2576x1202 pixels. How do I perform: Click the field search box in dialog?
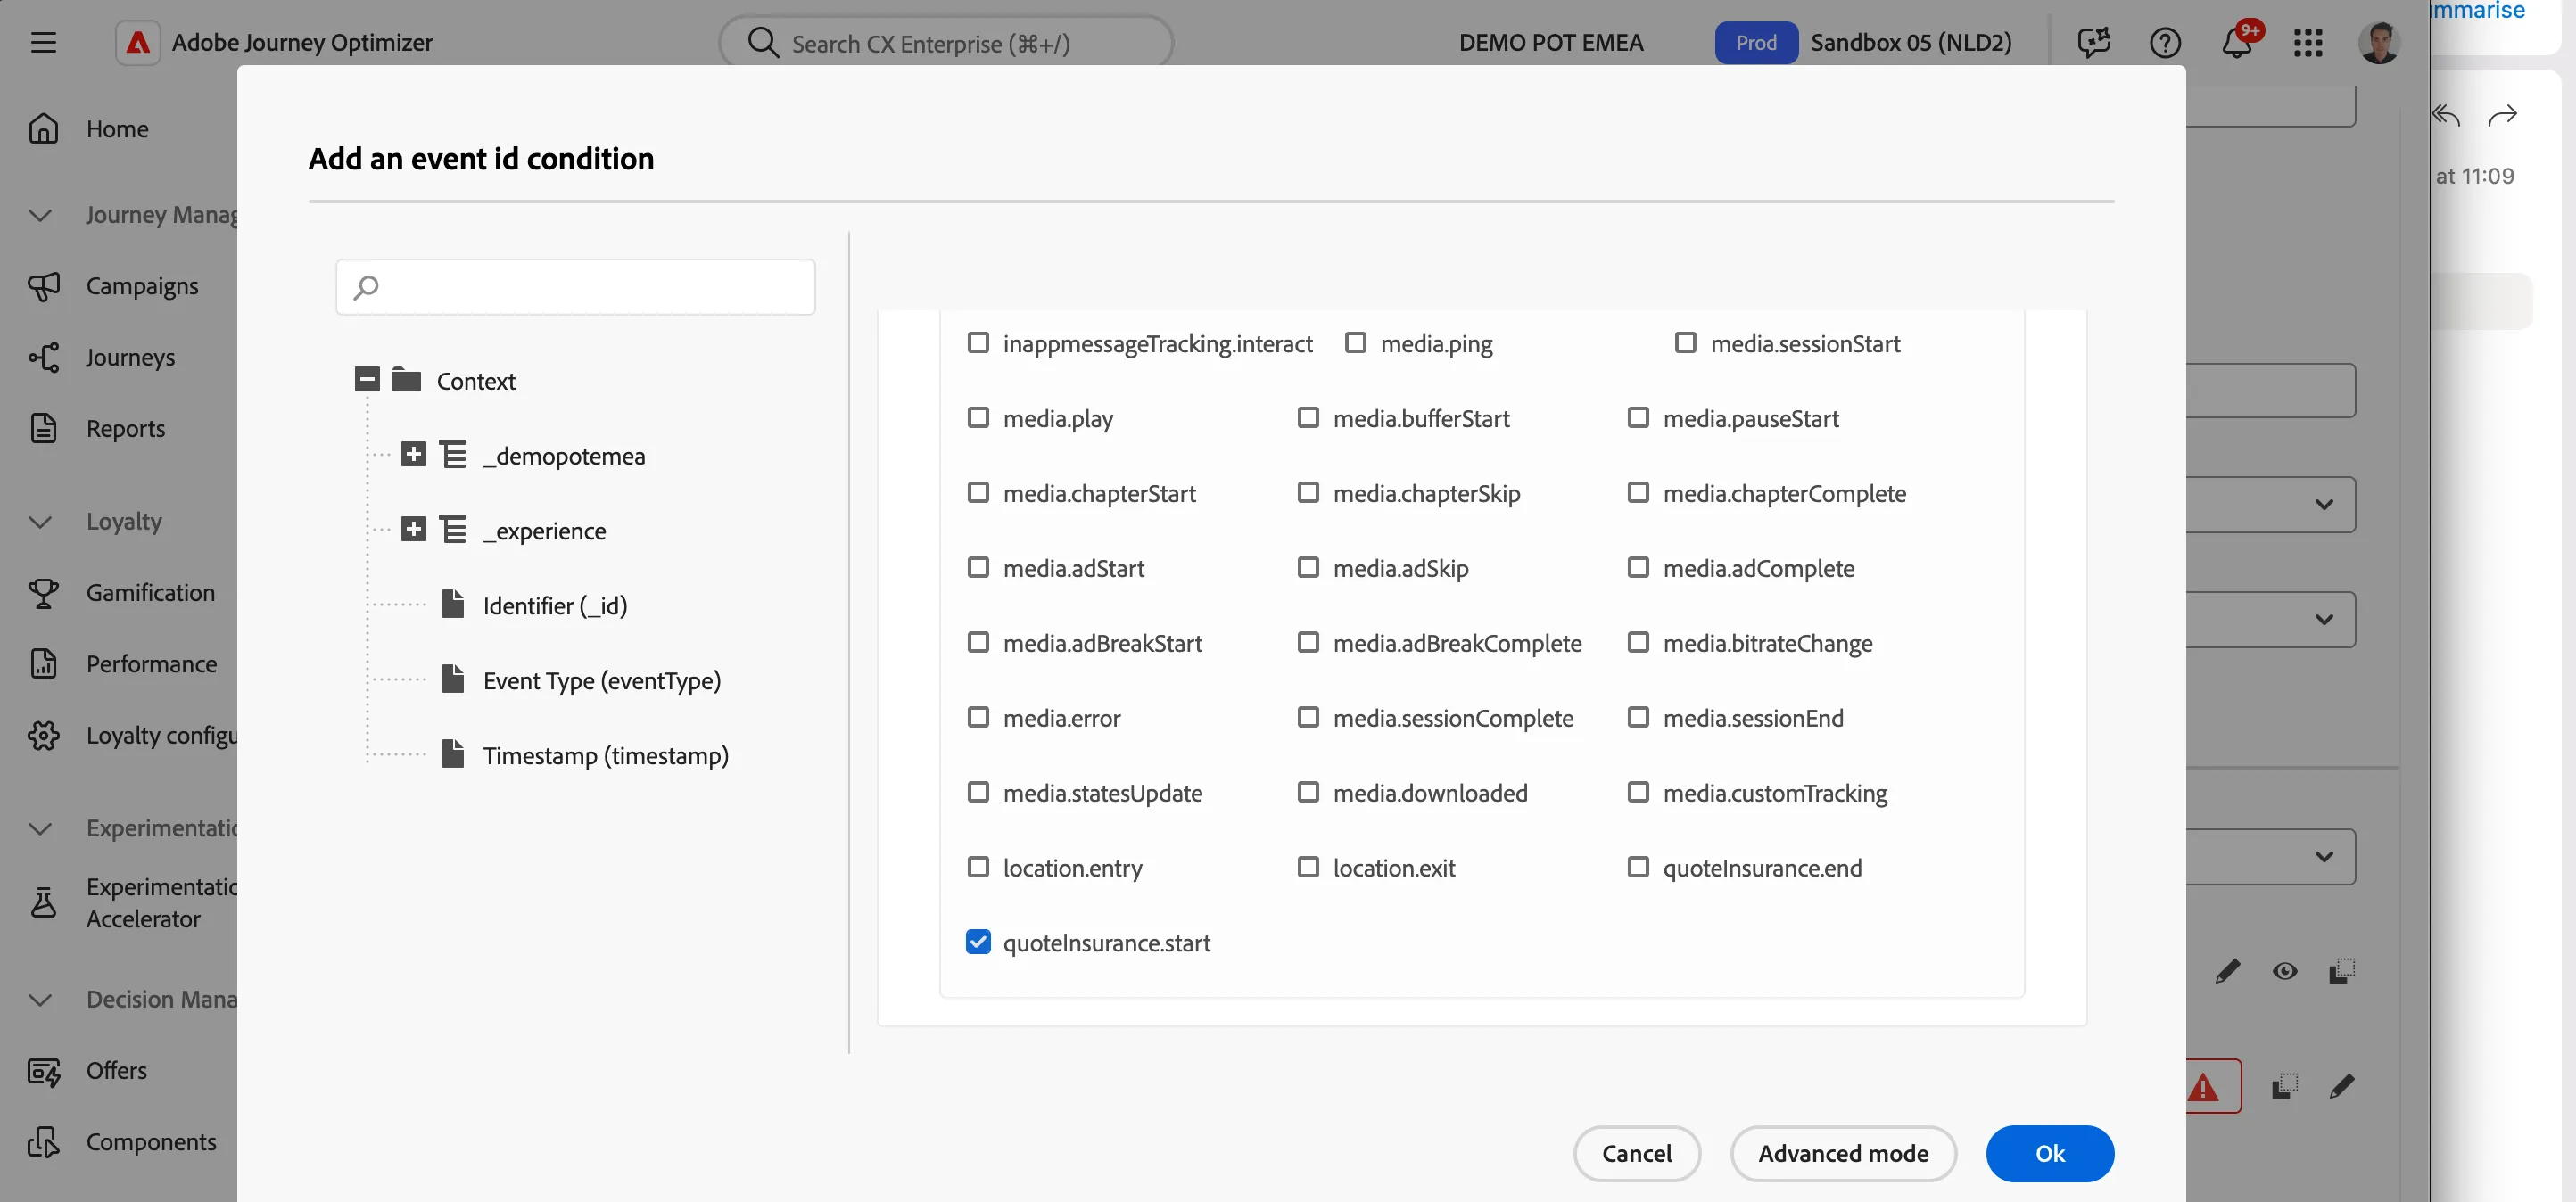coord(575,287)
